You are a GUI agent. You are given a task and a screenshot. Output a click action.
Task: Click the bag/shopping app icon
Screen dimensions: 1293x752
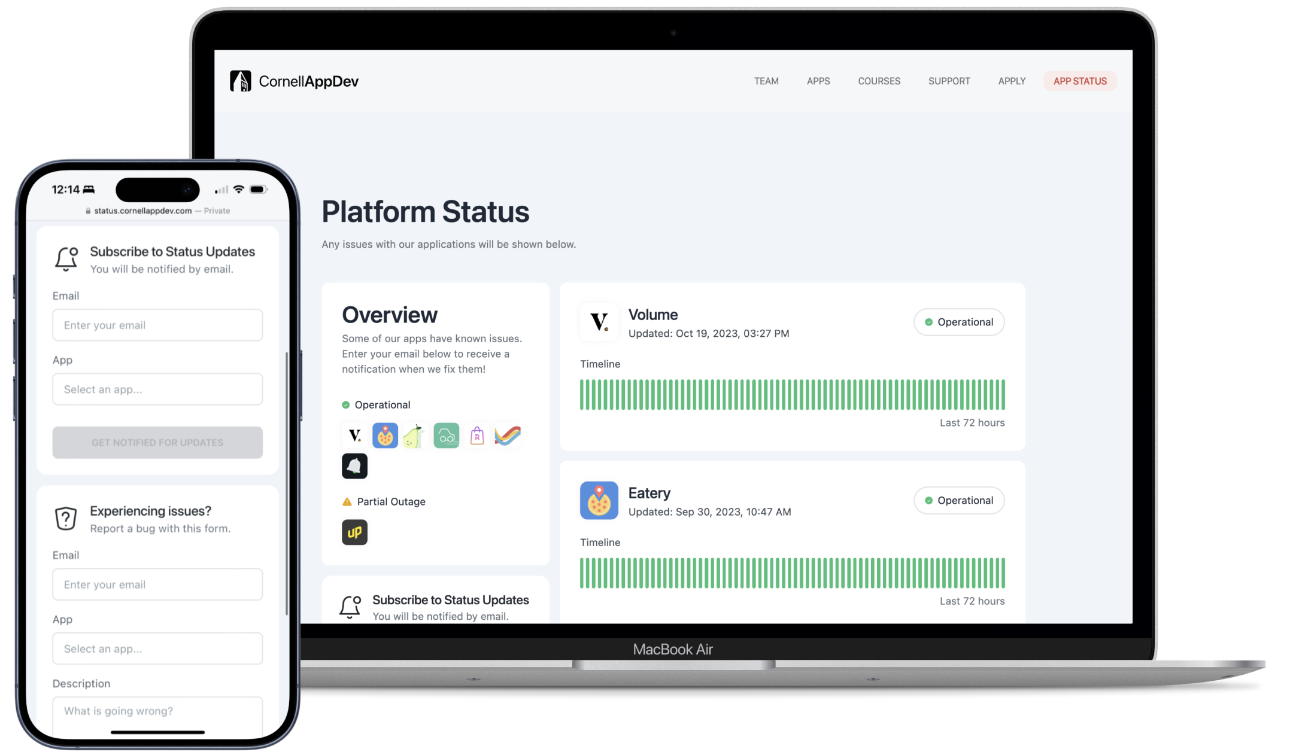point(477,436)
